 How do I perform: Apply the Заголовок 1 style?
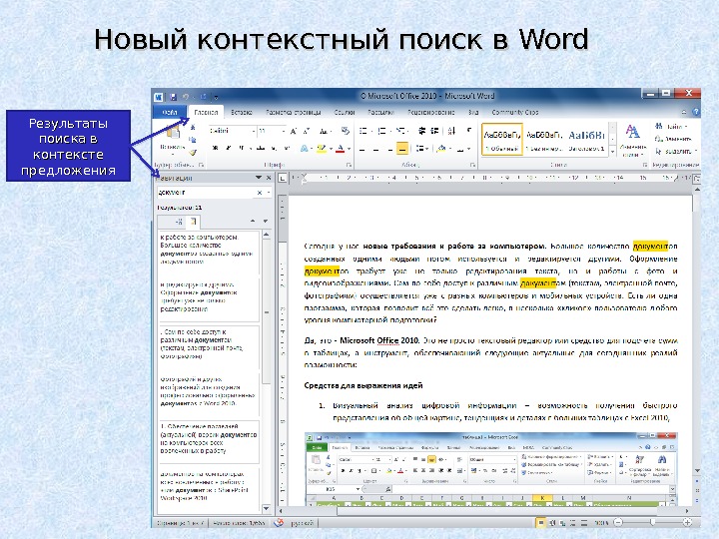[587, 139]
